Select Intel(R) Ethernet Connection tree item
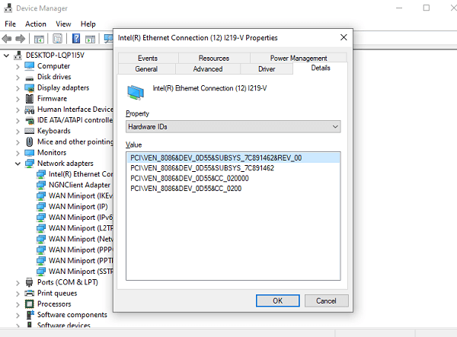 point(81,174)
